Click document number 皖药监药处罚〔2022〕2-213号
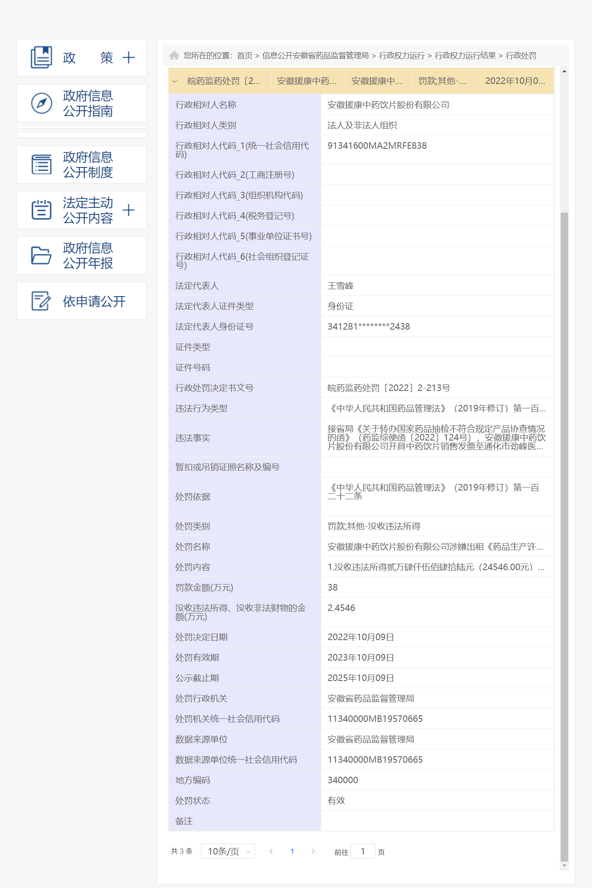The image size is (592, 888). click(389, 388)
